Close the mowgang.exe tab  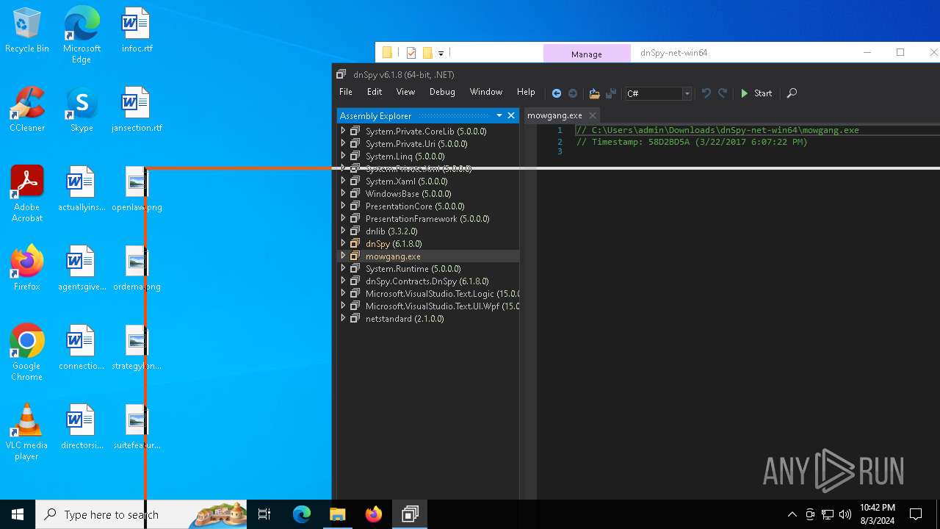pos(593,115)
